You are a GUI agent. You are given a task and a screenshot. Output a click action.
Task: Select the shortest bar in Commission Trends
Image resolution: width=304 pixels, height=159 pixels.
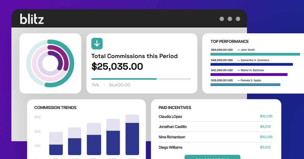(56, 143)
